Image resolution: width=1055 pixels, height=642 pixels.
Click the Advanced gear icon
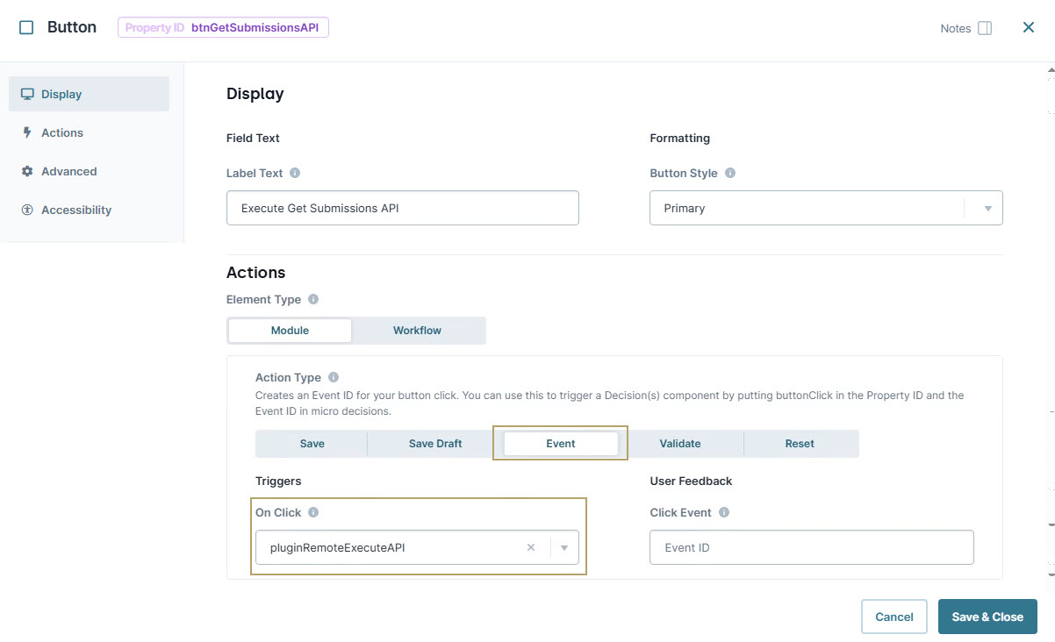26,171
